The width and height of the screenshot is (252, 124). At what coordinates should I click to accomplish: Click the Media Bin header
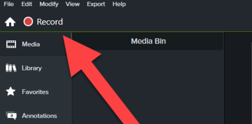(x=148, y=41)
